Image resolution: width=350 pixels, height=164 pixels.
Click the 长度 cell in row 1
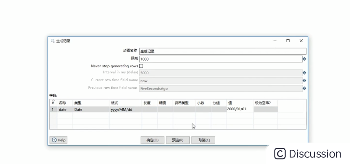coord(150,109)
